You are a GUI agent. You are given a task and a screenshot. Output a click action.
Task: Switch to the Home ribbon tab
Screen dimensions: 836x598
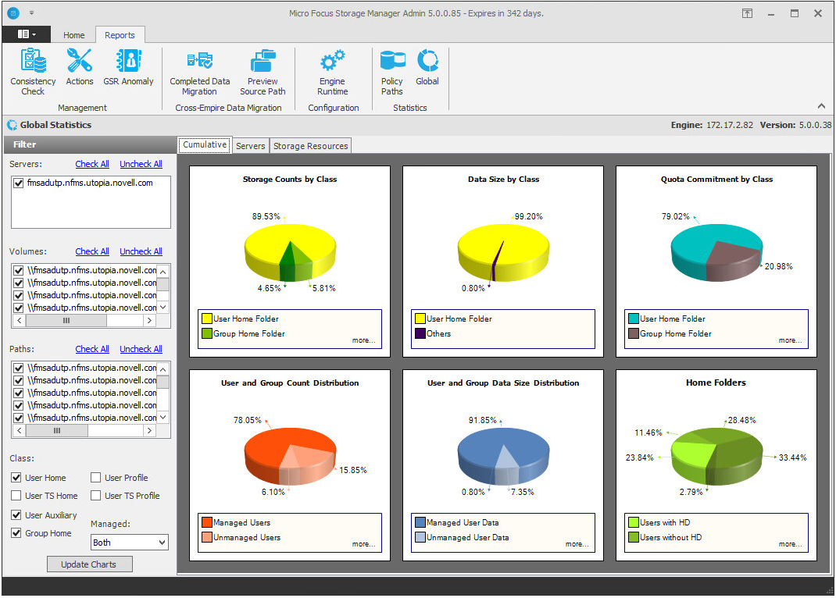tap(74, 35)
